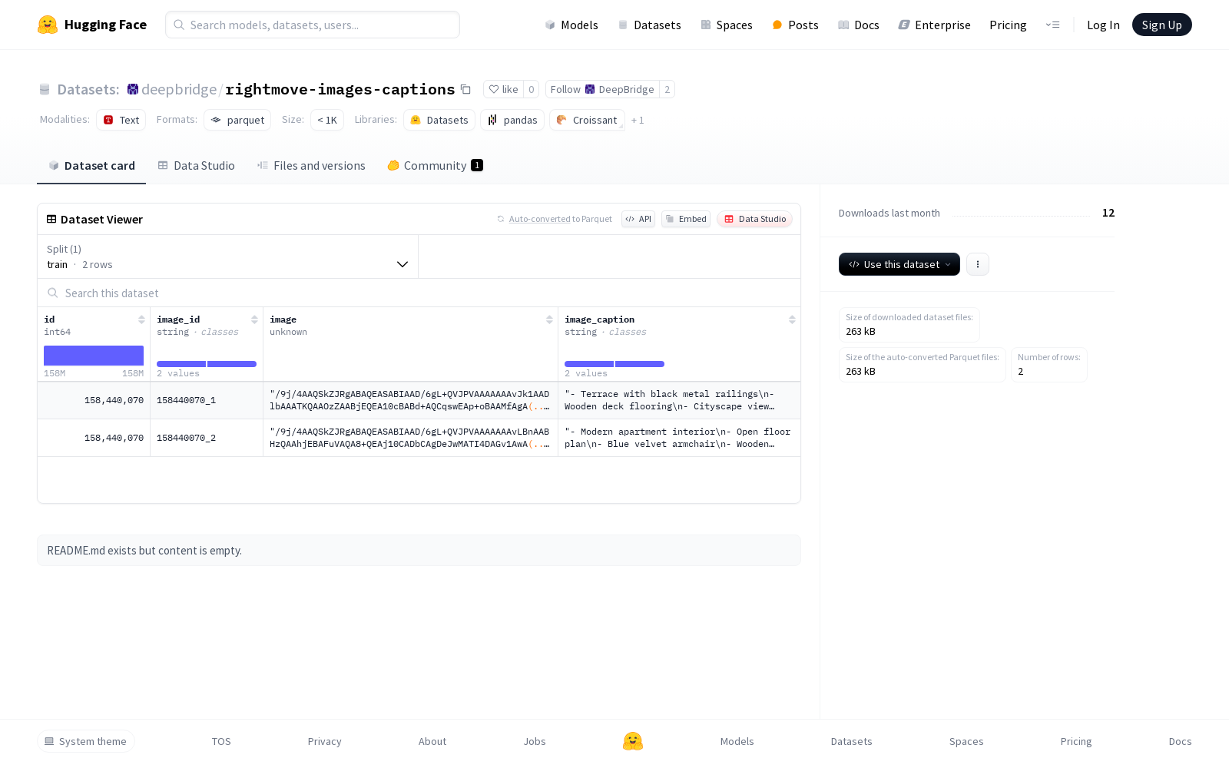Expand the train split dropdown

(227, 257)
